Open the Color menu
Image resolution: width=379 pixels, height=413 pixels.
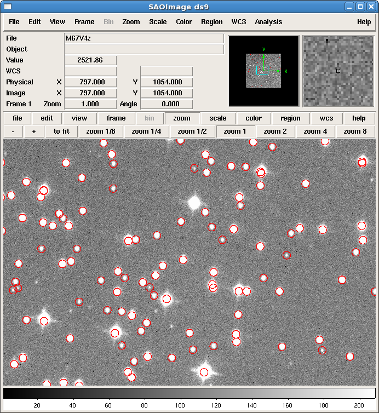(184, 22)
